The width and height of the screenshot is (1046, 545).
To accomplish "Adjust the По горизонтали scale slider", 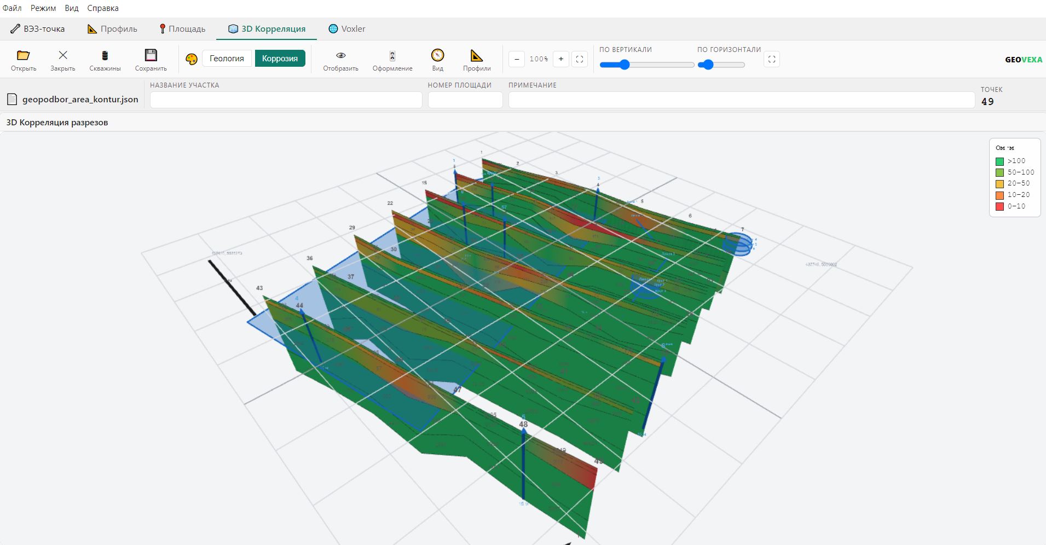I will pyautogui.click(x=721, y=65).
